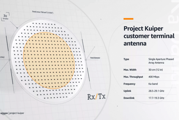Click the 'Total diameter' annotation
The image size is (179, 120).
[95, 58]
